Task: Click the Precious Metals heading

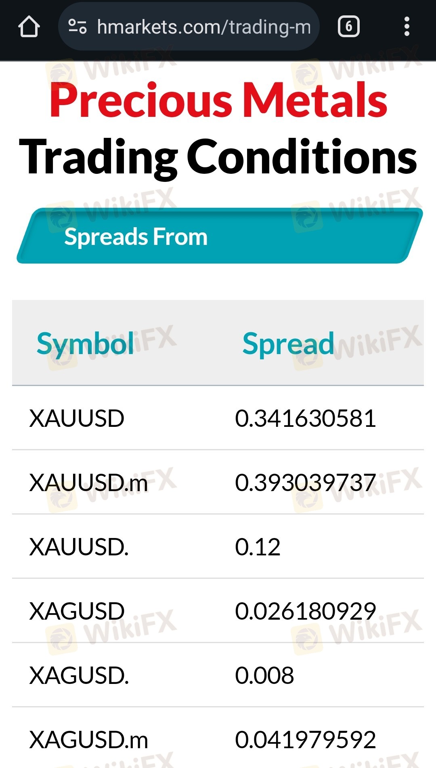Action: tap(218, 100)
